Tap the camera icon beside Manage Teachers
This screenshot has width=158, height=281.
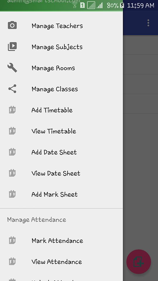[12, 25]
